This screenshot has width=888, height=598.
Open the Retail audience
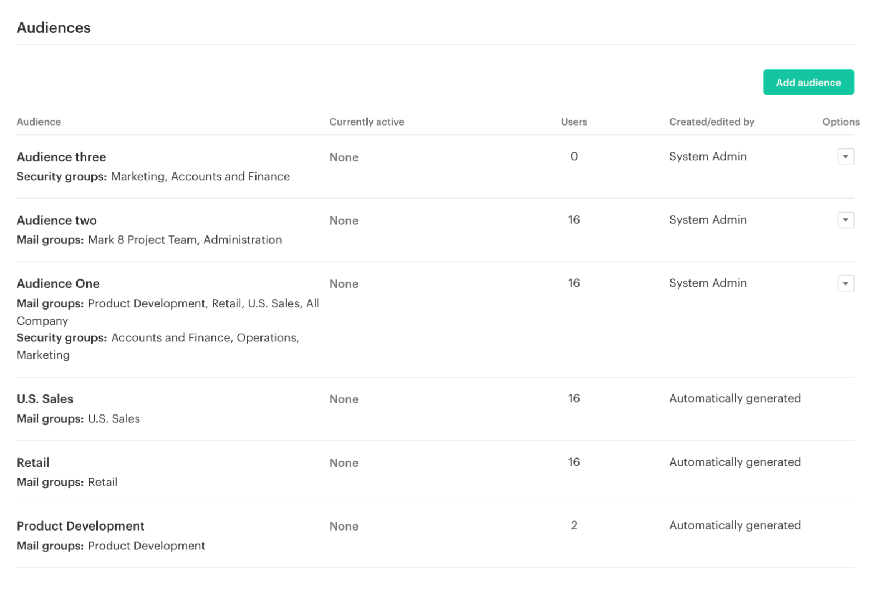point(33,462)
